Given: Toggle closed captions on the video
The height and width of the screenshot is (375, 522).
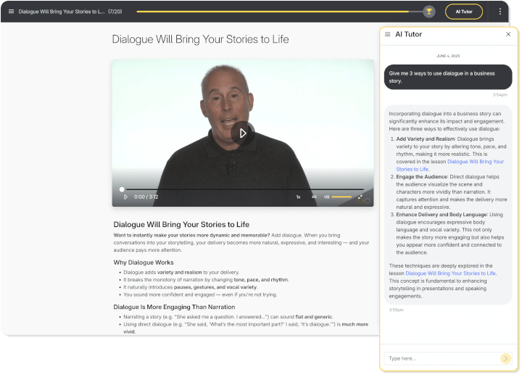Looking at the screenshot, I should coord(314,197).
